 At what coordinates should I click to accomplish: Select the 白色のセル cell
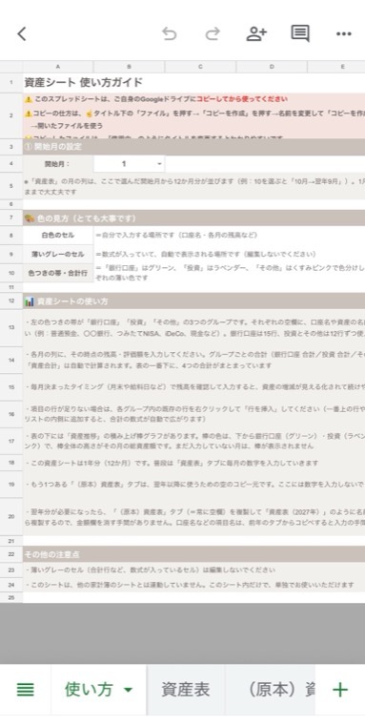58,236
